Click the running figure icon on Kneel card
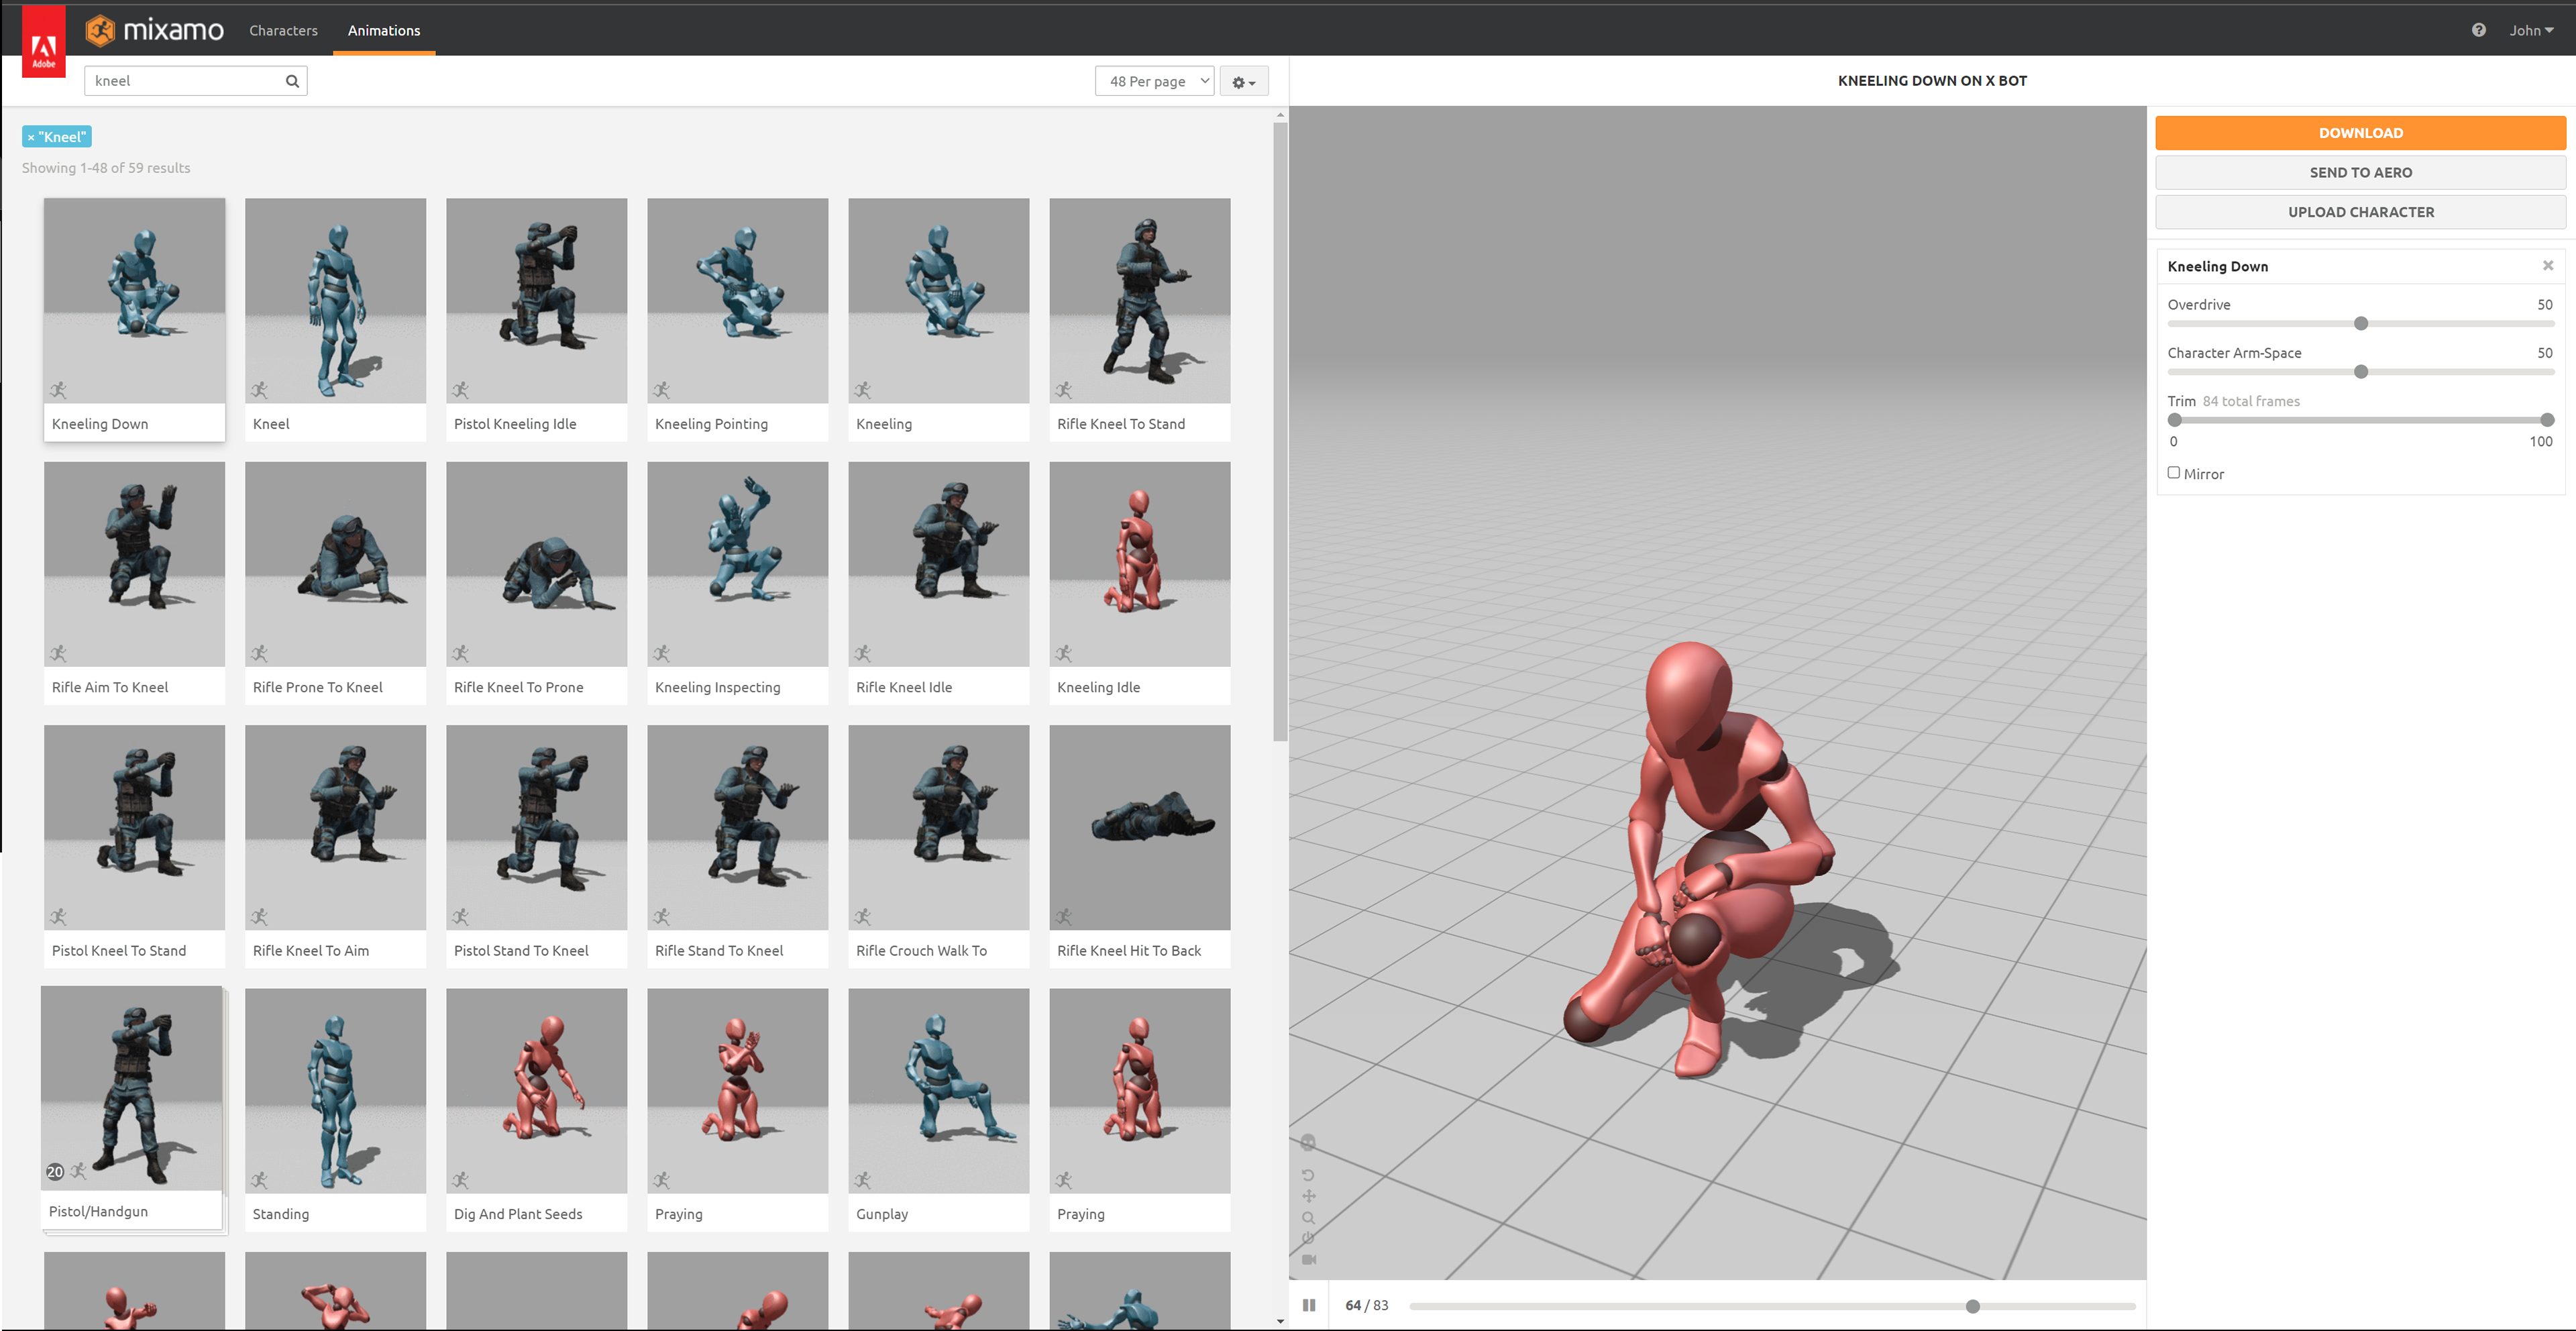The image size is (2576, 1331). [x=260, y=390]
